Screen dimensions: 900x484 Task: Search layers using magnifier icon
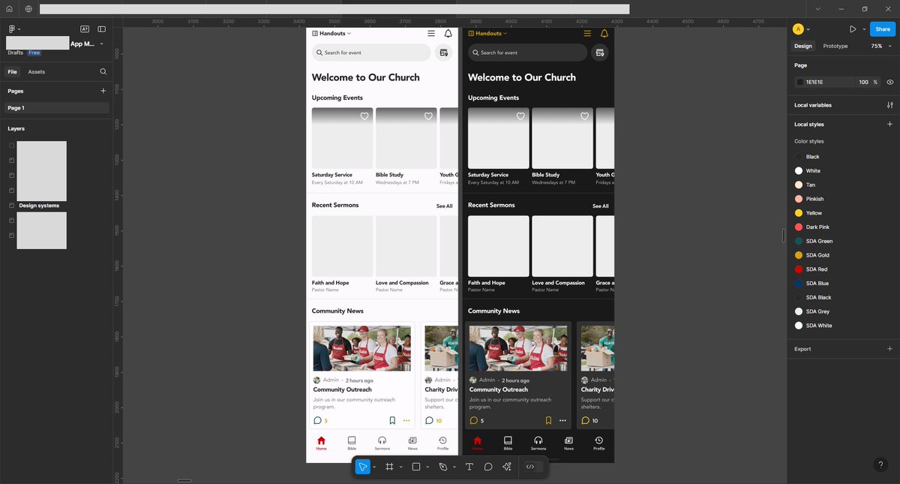[x=103, y=72]
